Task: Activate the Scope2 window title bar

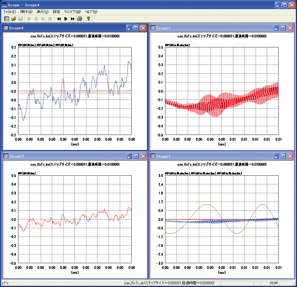Action: pyautogui.click(x=211, y=28)
